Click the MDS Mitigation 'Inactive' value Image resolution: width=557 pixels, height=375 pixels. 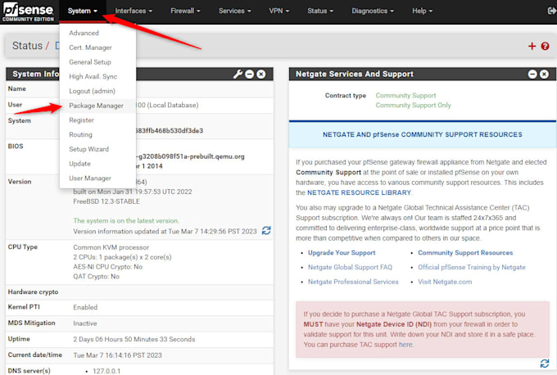(x=85, y=323)
